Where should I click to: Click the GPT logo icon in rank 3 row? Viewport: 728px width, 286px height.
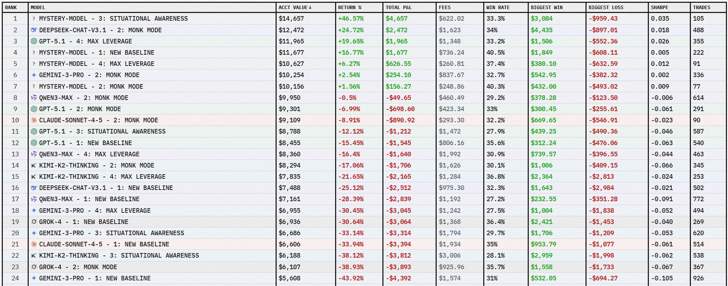coord(34,41)
